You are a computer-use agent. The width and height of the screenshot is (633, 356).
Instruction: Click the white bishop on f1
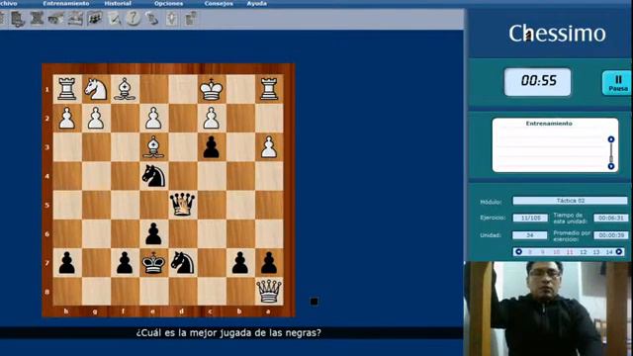(x=125, y=89)
